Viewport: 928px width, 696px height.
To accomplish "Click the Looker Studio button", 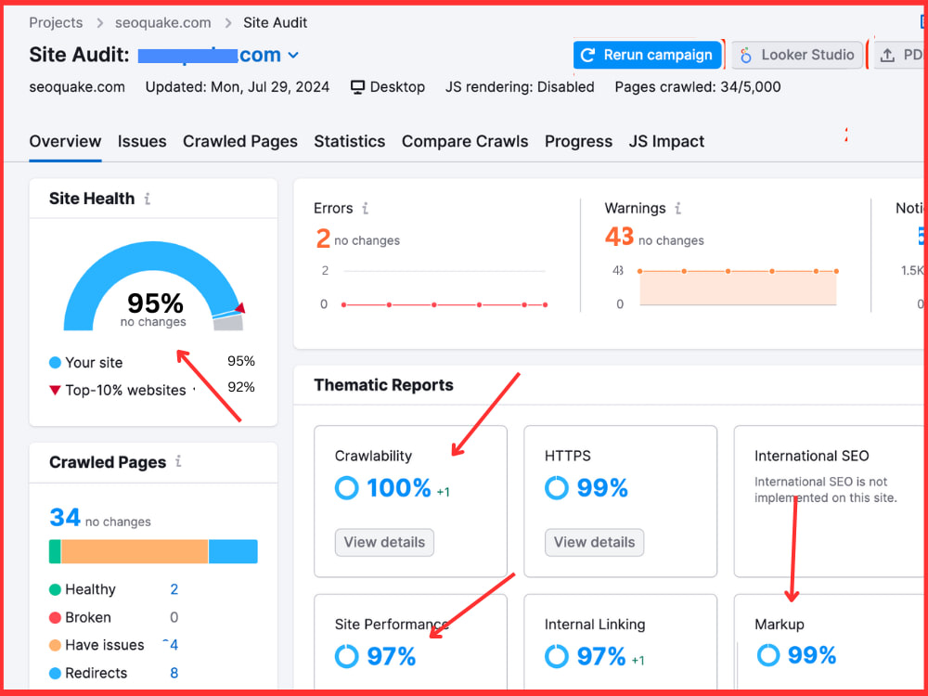I will tap(797, 55).
